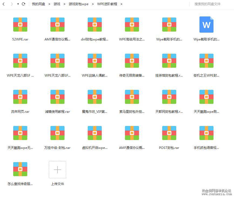
Task: Click the 手机抓包语音视... file name
Action: pos(206,148)
